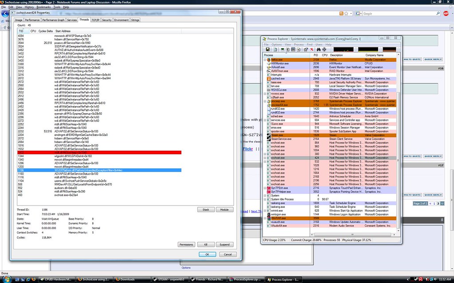Click the Show Process Tree toolbar icon
This screenshot has width=454, height=283.
click(287, 50)
